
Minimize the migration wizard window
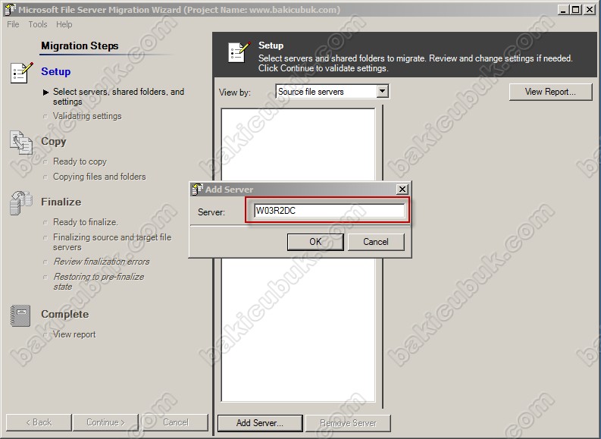[x=562, y=10]
